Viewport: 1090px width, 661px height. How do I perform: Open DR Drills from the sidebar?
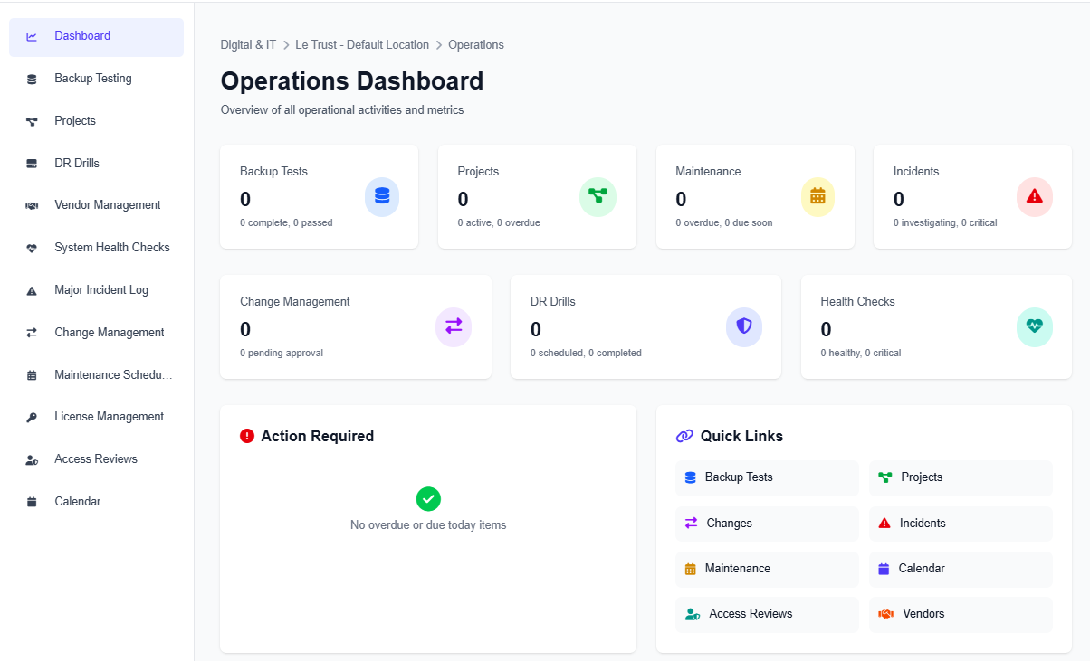(79, 163)
